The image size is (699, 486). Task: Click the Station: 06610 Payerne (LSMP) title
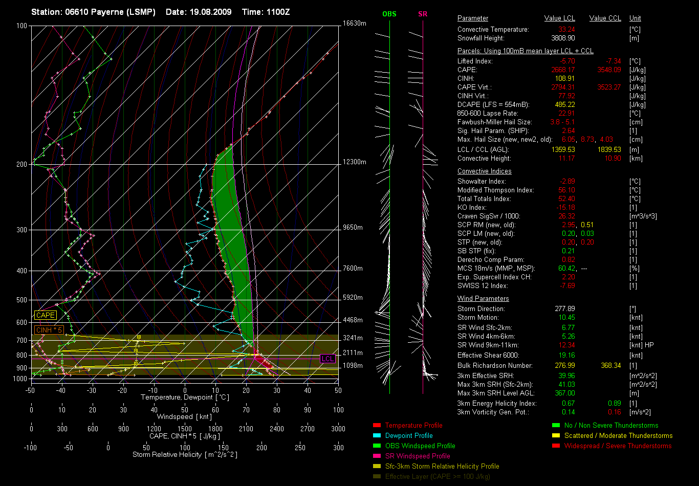point(93,12)
